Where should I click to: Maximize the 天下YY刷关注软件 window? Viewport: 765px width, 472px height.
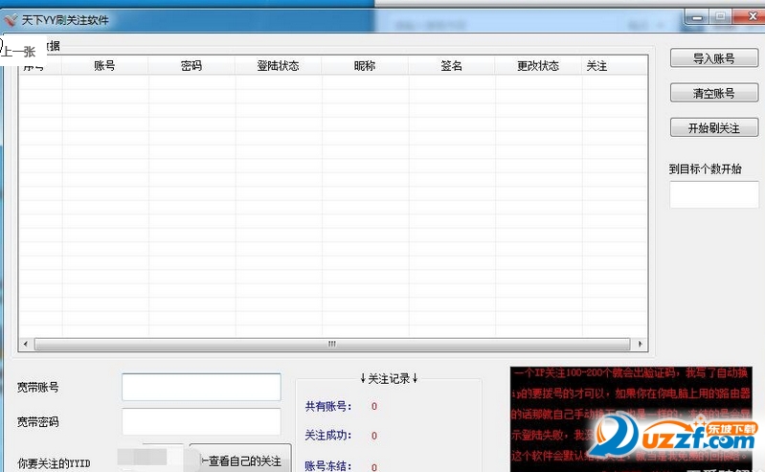pos(720,17)
